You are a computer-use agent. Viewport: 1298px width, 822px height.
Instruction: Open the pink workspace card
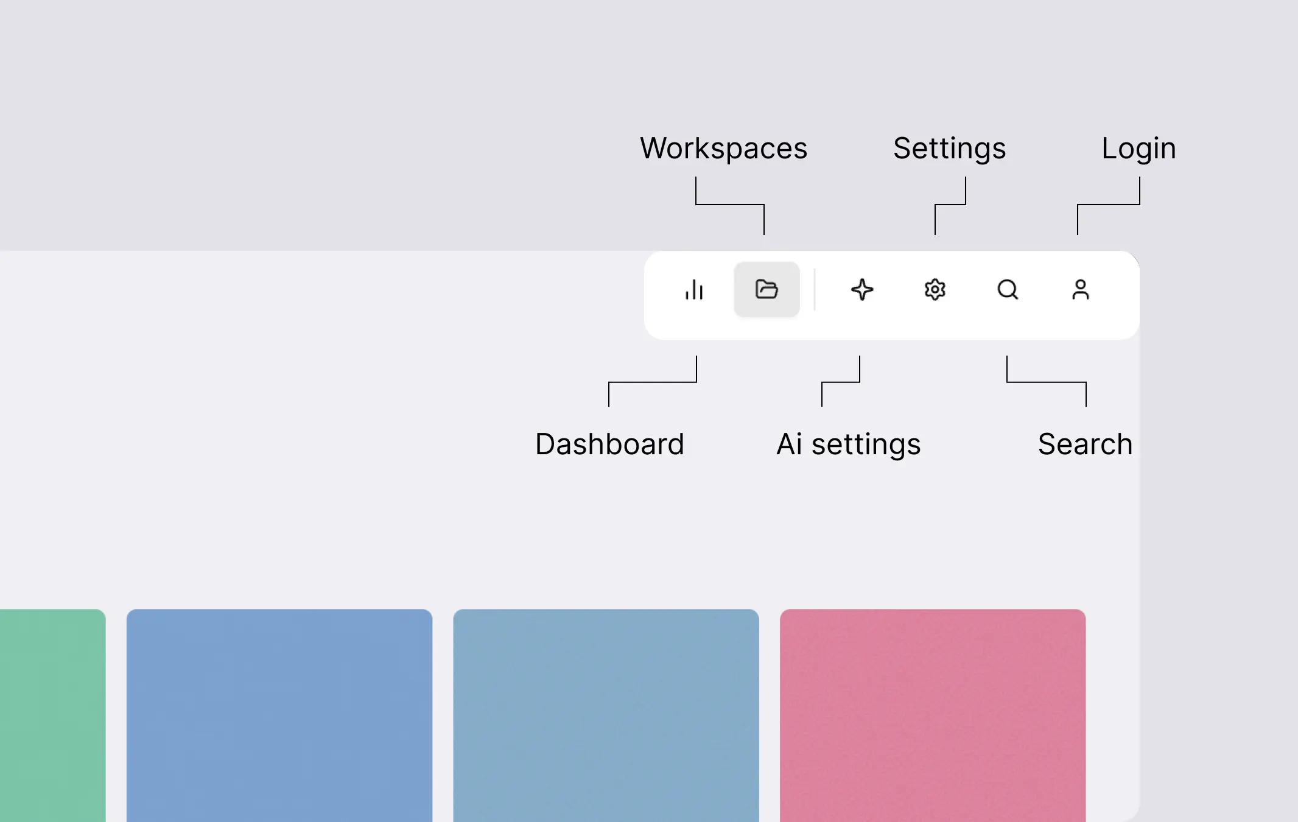(933, 715)
